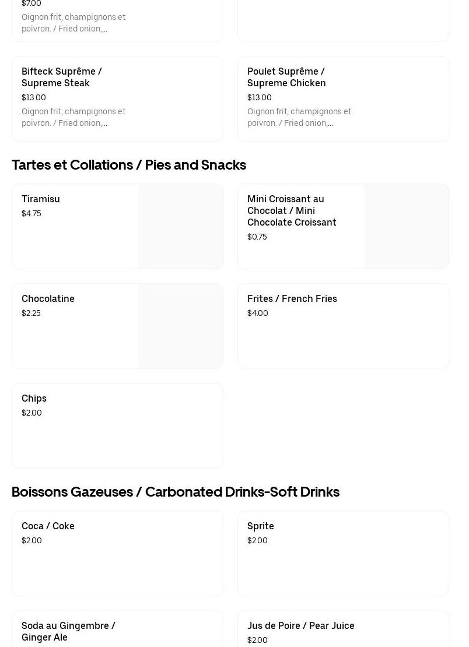469x647 pixels.
Task: Open Mini Croissant au Chocolat item
Action: tap(292, 210)
